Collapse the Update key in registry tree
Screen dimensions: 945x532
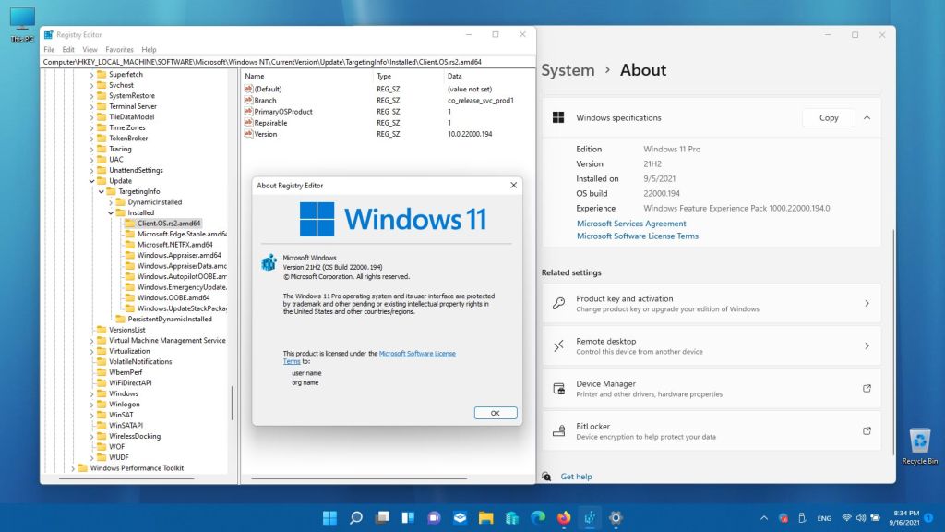click(x=92, y=181)
